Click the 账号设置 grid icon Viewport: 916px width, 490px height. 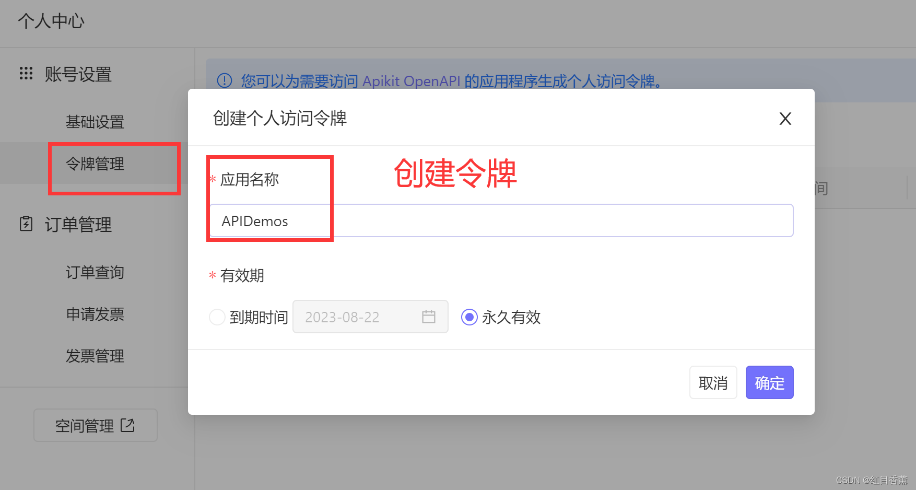coord(26,74)
